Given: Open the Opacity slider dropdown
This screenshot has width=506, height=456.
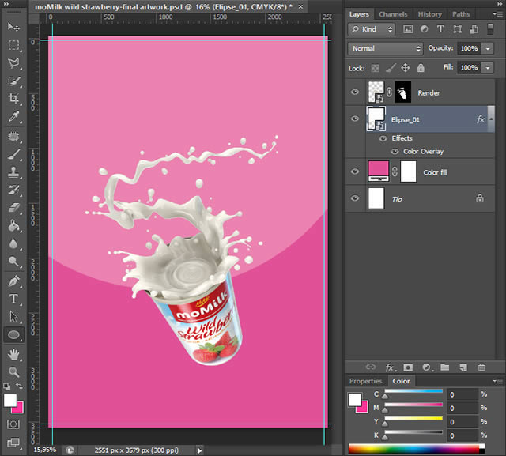Looking at the screenshot, I should click(488, 49).
